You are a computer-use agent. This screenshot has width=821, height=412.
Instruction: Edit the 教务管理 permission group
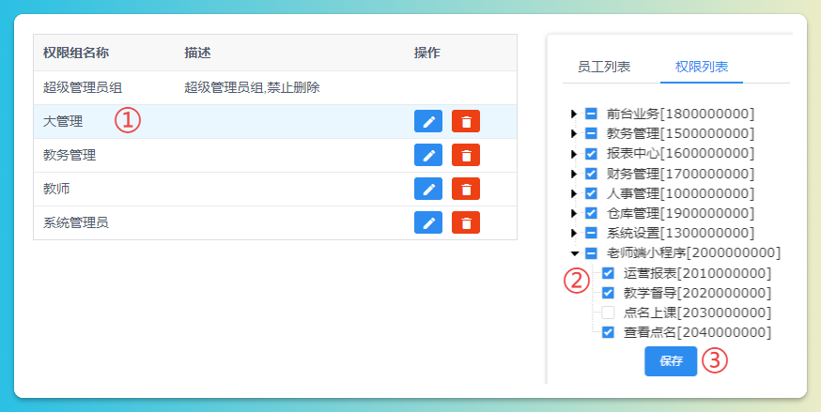coord(427,155)
